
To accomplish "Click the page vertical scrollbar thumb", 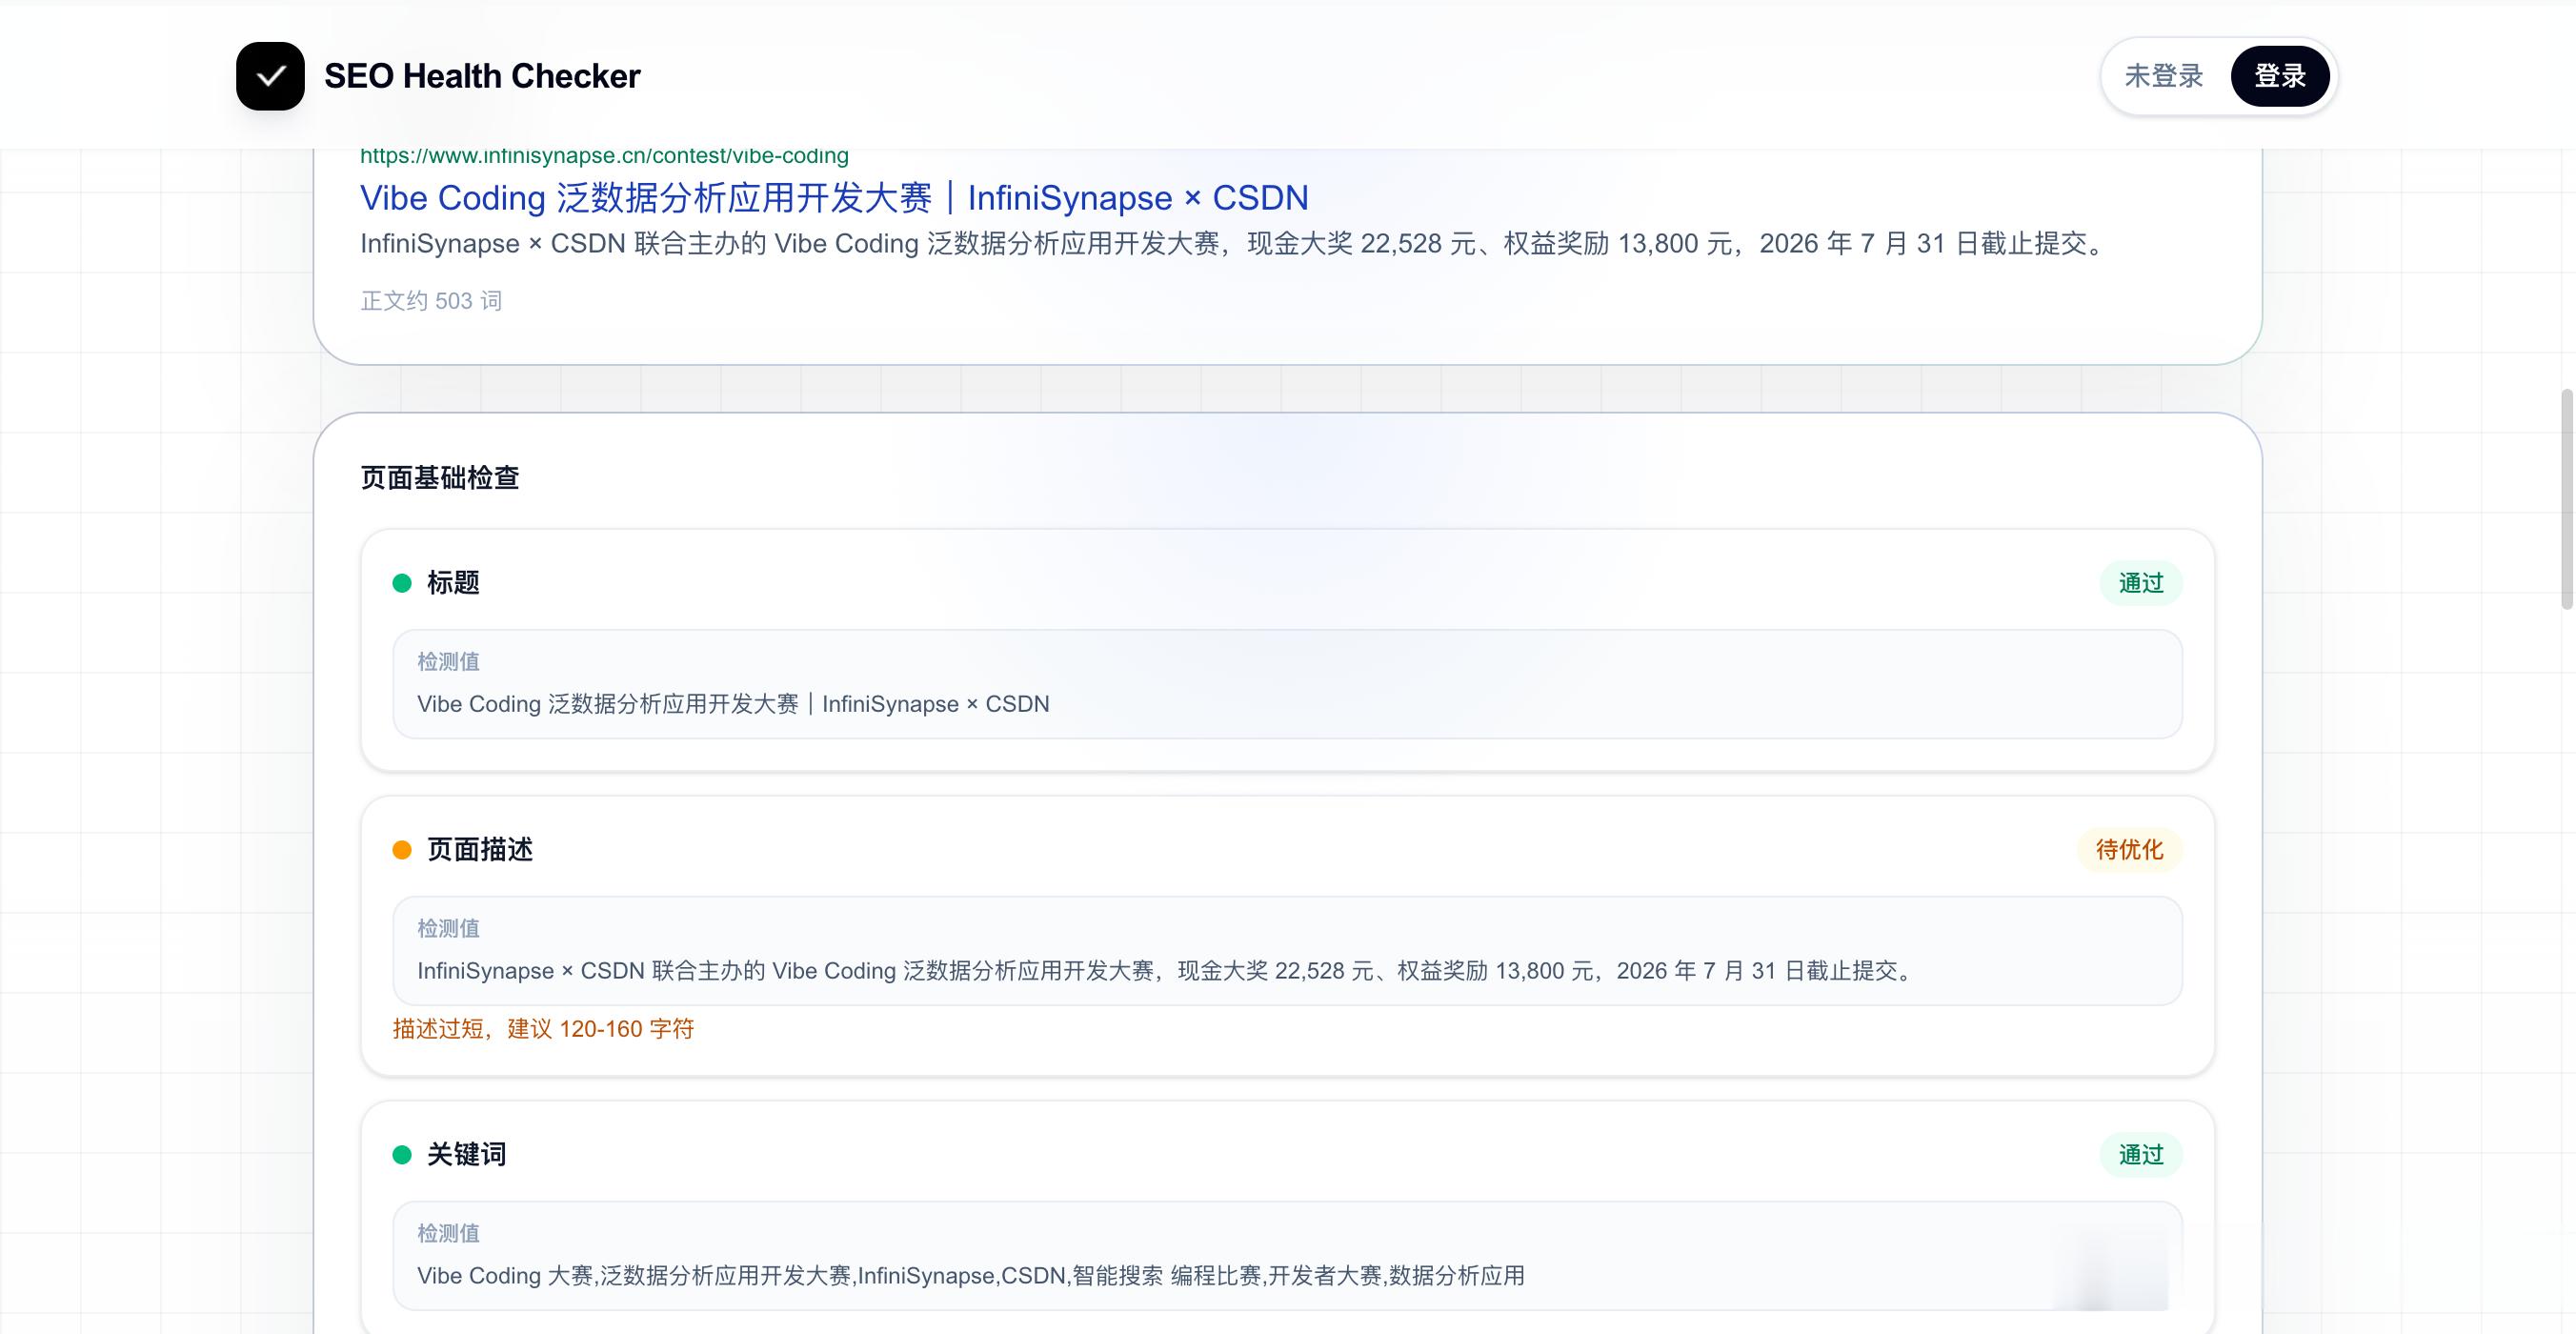I will coord(2567,499).
